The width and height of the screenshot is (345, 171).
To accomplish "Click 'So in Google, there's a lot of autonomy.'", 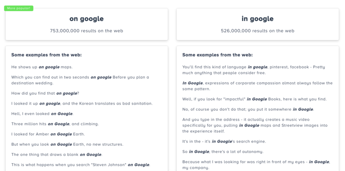I will tap(223, 152).
